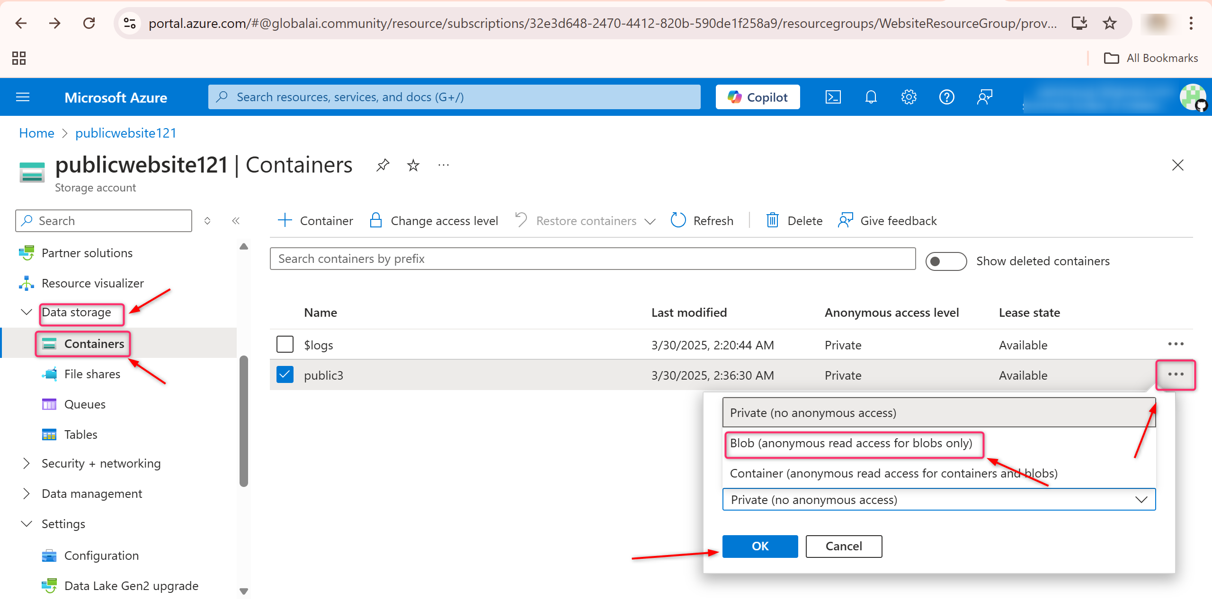Image resolution: width=1212 pixels, height=599 pixels.
Task: Open the notifications bell
Action: [871, 97]
